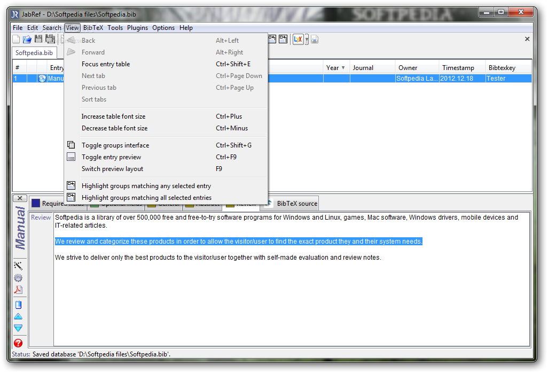
Task: Open the dropdown arrow beside LyX icon
Action: 307,40
